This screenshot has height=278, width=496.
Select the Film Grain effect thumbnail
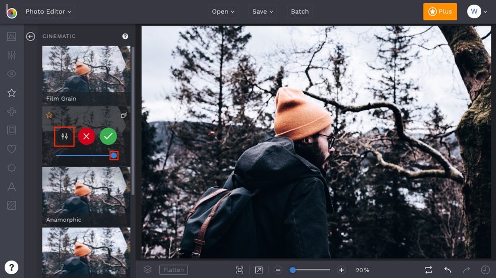point(86,75)
